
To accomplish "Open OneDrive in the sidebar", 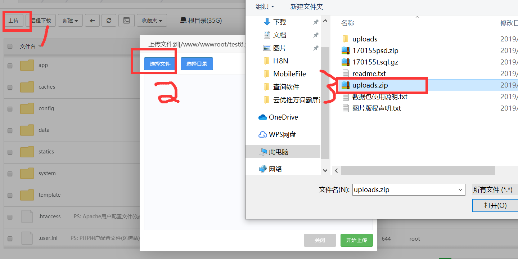I will (278, 117).
